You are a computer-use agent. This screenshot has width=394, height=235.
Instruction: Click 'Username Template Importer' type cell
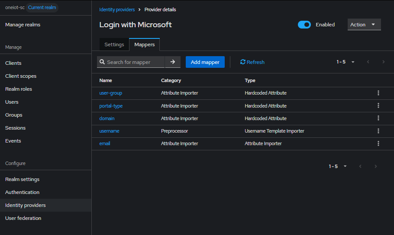pyautogui.click(x=275, y=131)
